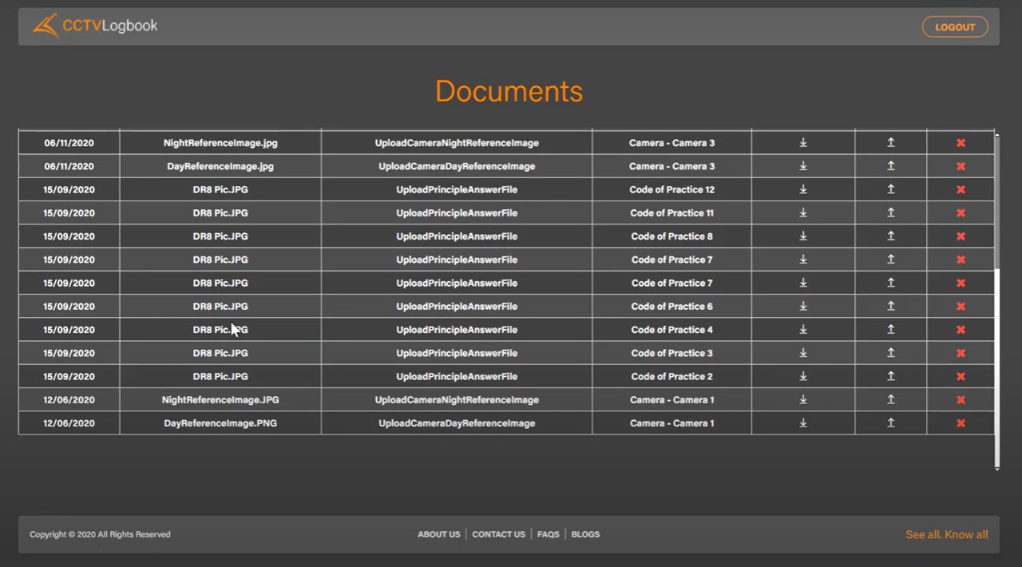1022x567 pixels.
Task: Click the 'See all. Know all' footer tagline
Action: 947,534
